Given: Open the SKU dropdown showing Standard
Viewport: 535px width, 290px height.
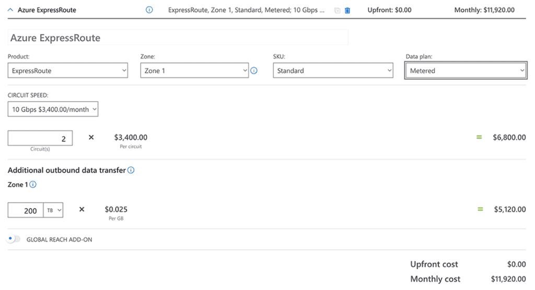Looking at the screenshot, I should pyautogui.click(x=333, y=71).
